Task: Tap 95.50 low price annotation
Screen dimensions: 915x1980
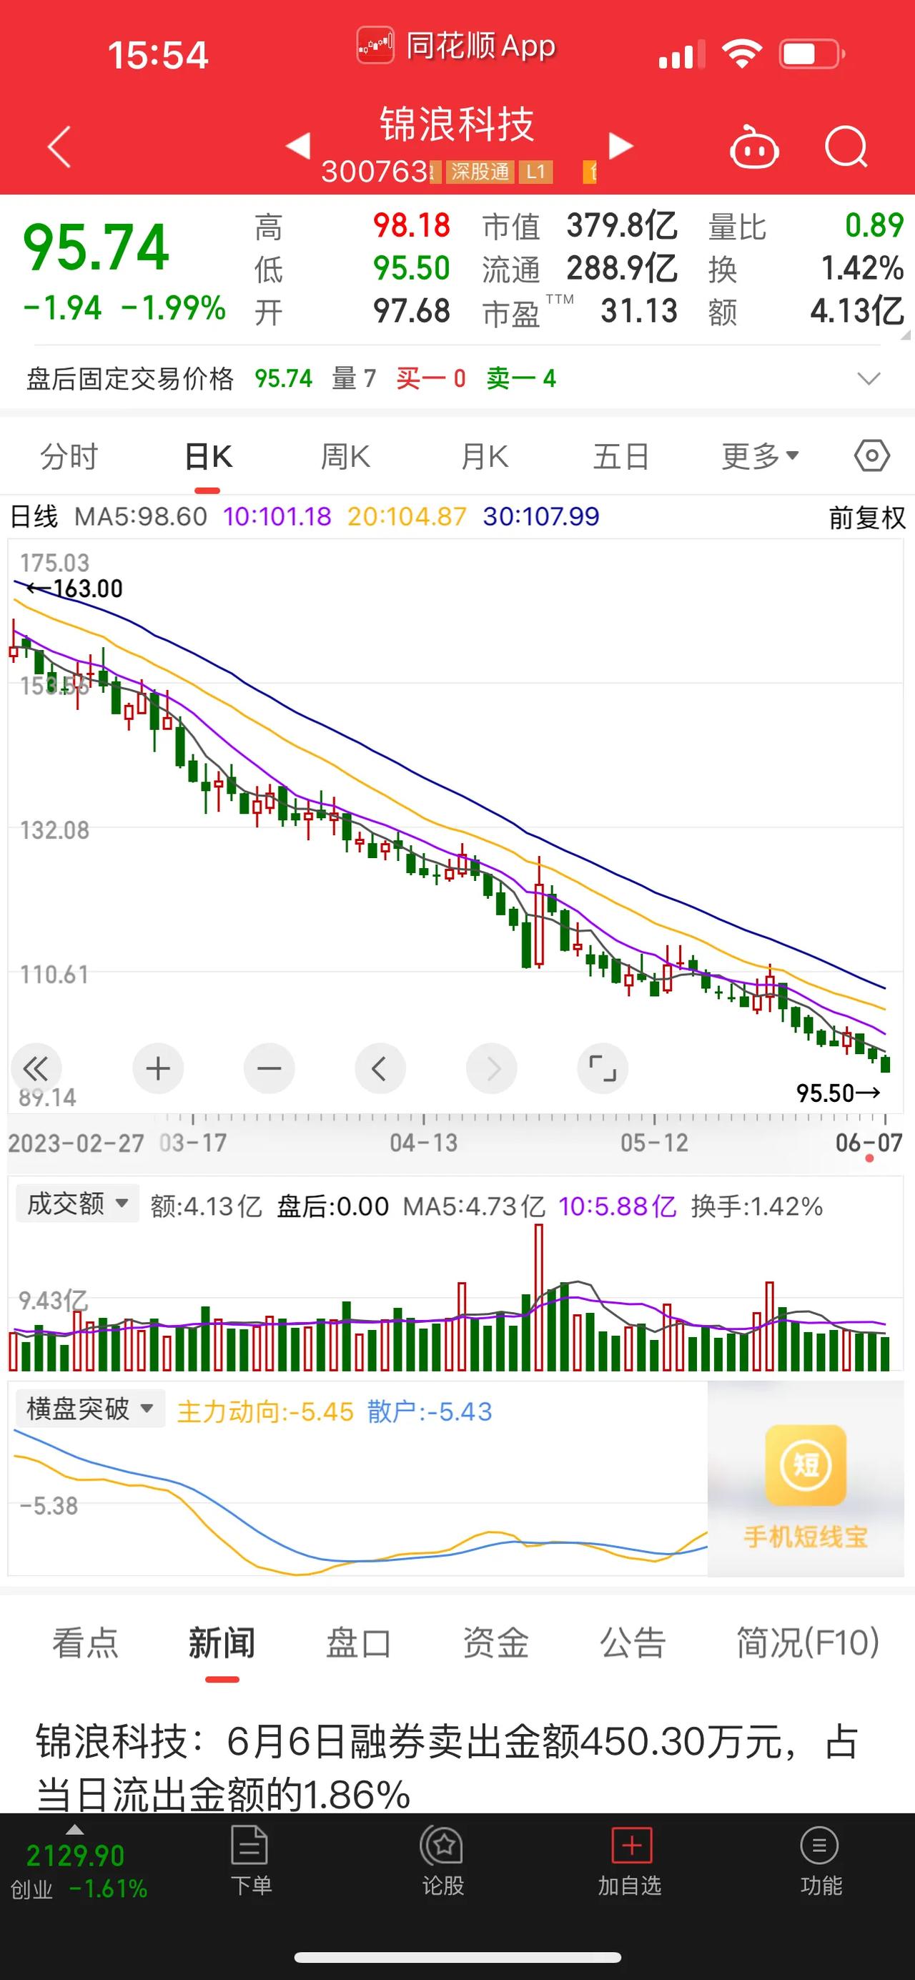Action: tap(839, 1093)
